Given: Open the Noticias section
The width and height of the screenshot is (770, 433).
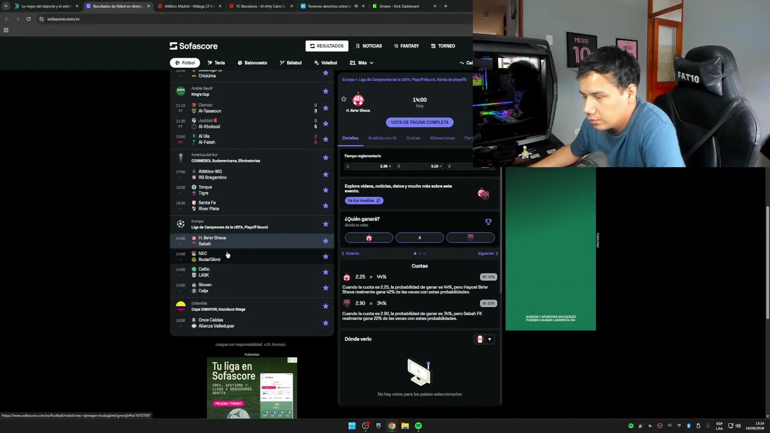Looking at the screenshot, I should pos(369,46).
